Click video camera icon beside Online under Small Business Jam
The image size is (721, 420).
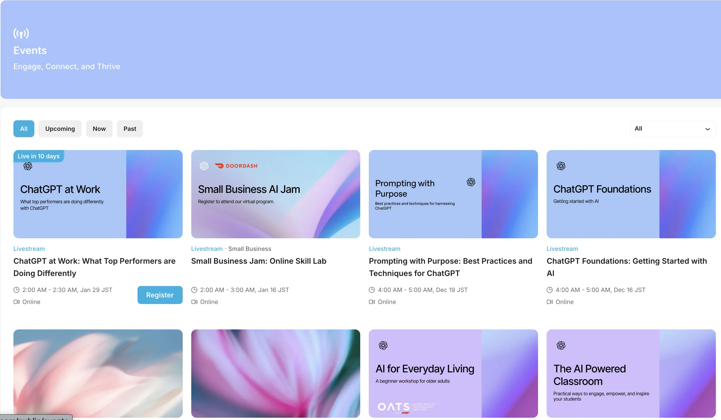click(194, 302)
